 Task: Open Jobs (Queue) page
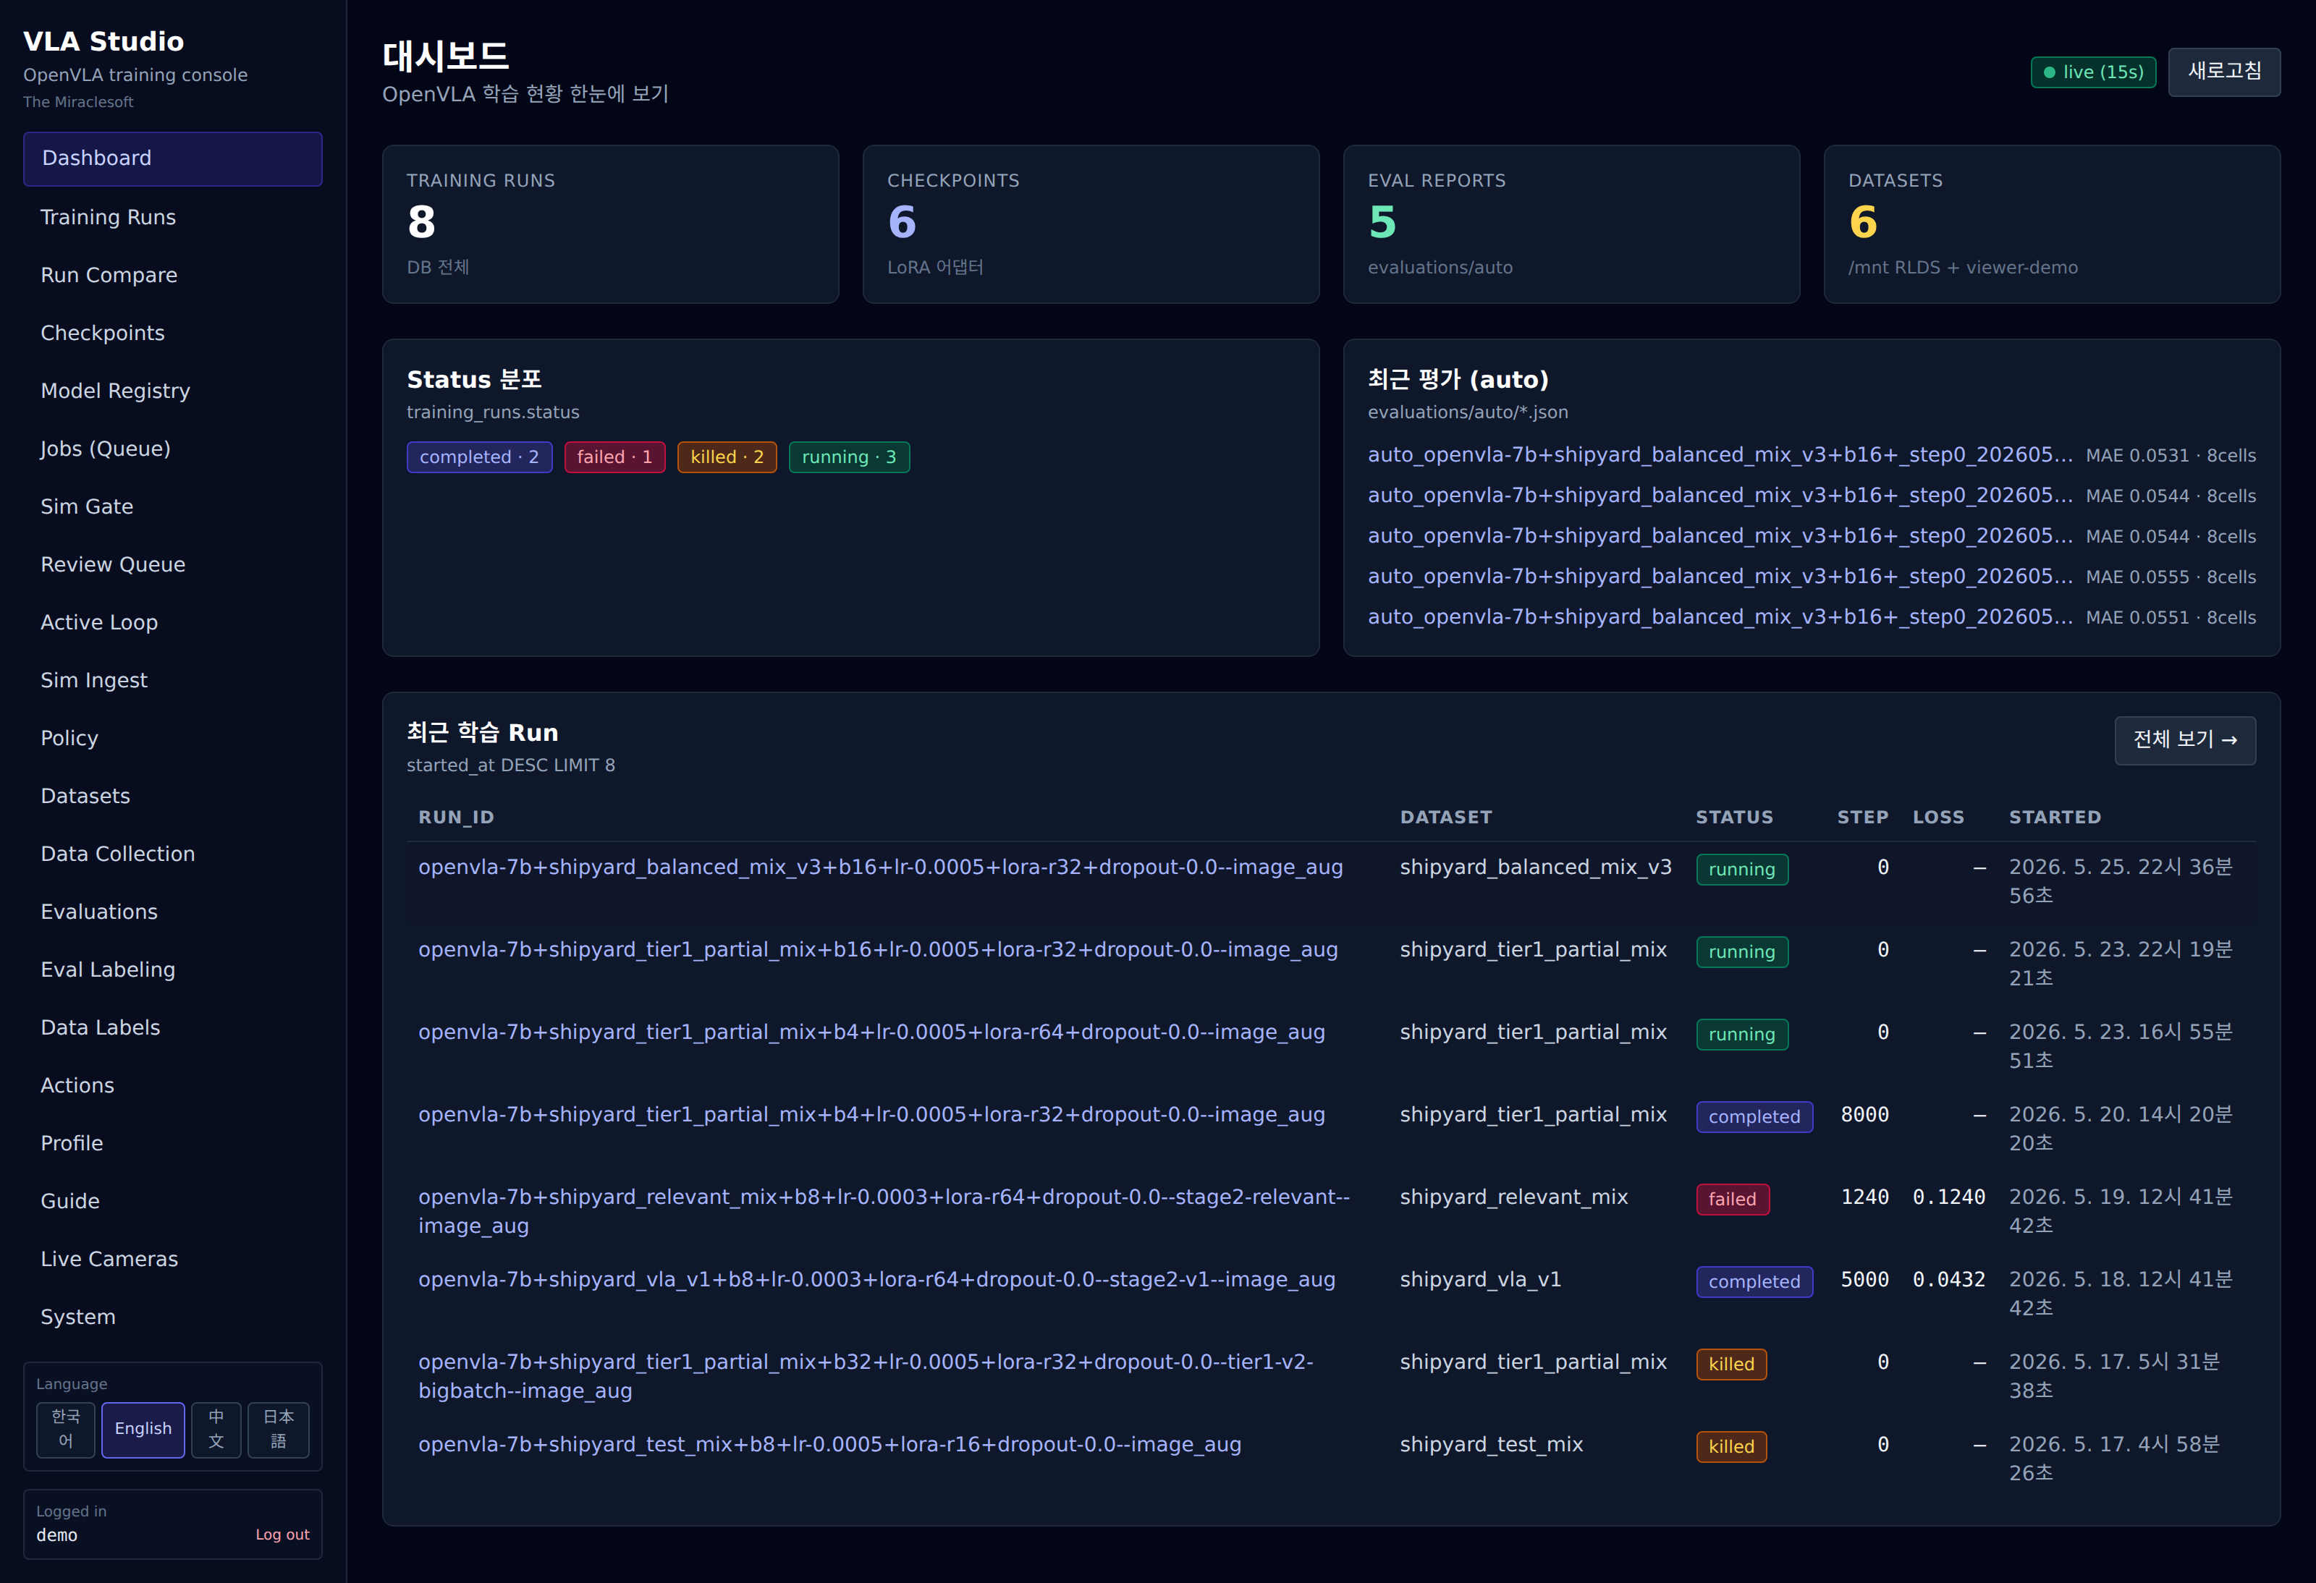(172, 449)
